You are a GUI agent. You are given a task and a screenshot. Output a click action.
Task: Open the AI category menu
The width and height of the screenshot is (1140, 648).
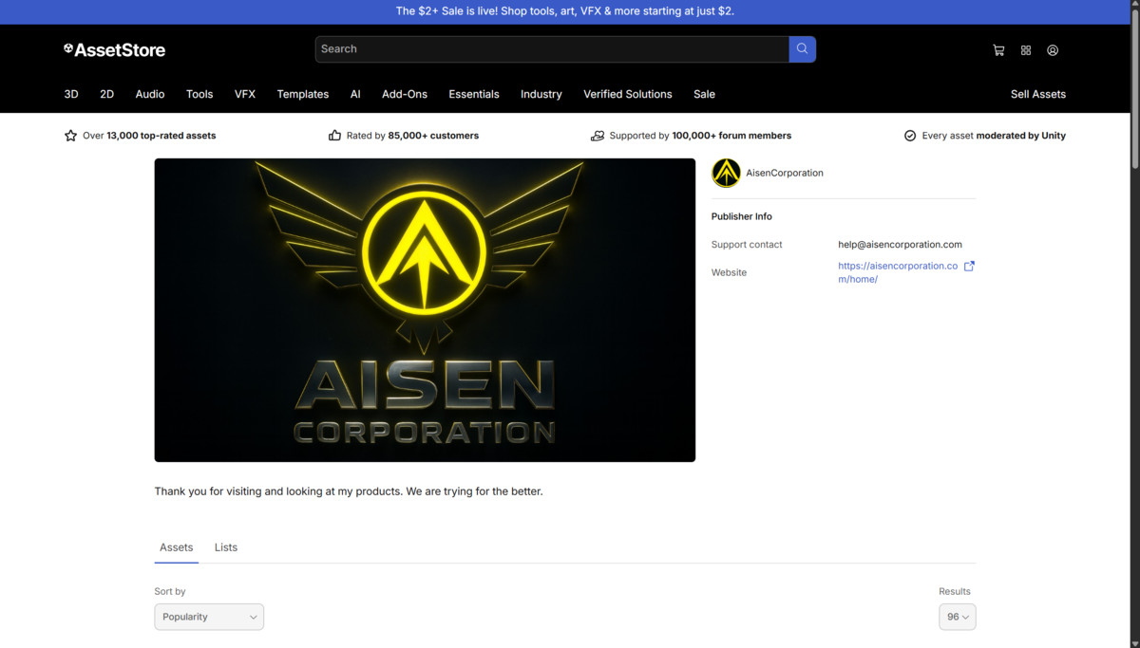tap(355, 94)
